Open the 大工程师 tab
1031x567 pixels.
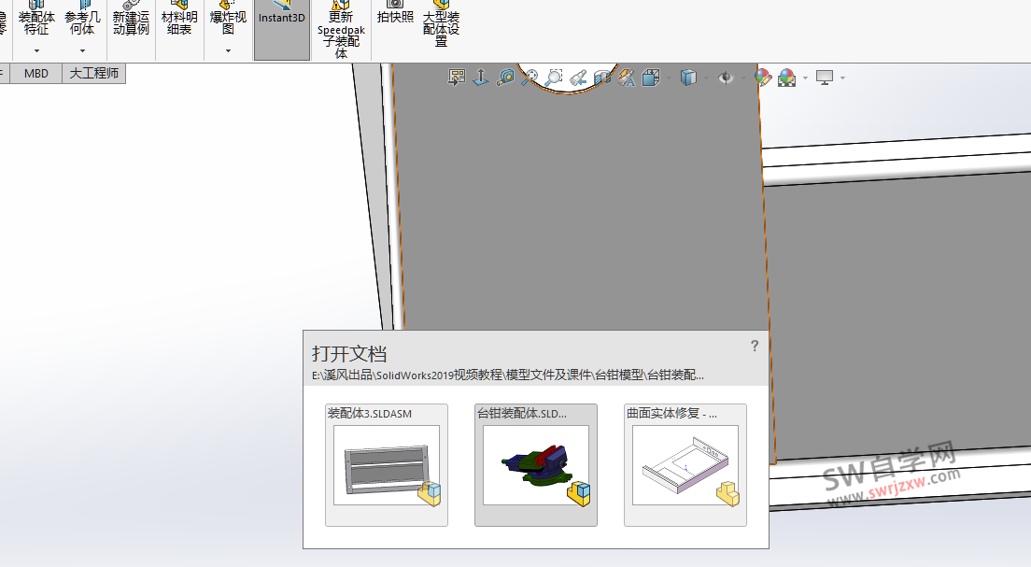pyautogui.click(x=93, y=73)
